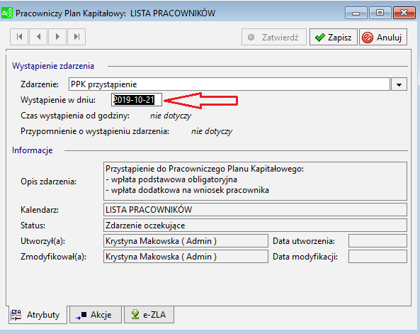Click the Wystąpienie w dniu date field
Image resolution: width=420 pixels, height=334 pixels.
137,100
